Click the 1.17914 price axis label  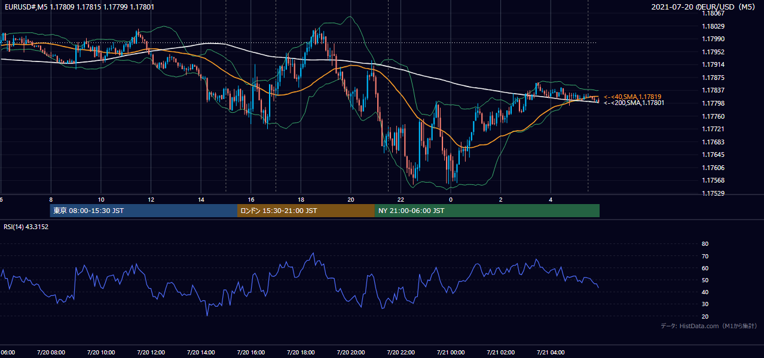click(713, 65)
